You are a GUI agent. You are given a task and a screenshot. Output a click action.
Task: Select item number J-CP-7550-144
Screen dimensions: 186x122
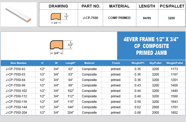[x=16, y=107]
